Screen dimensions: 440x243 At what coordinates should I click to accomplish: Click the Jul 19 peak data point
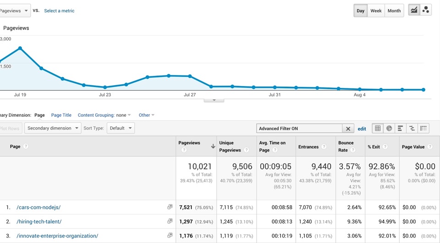pos(20,48)
